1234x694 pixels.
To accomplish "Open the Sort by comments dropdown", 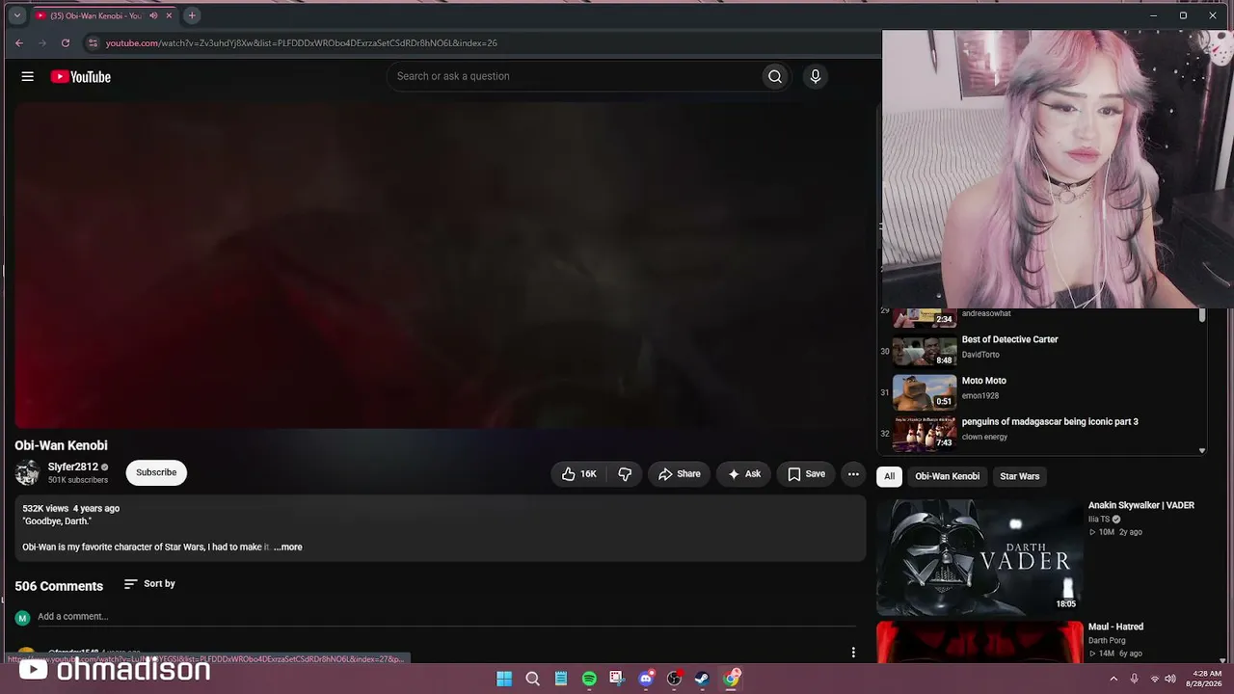I will point(149,583).
